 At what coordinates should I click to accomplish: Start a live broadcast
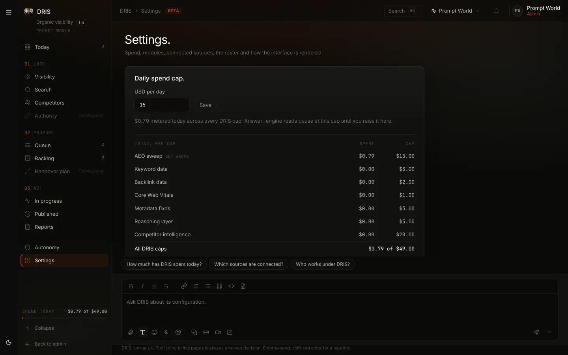[x=206, y=333]
